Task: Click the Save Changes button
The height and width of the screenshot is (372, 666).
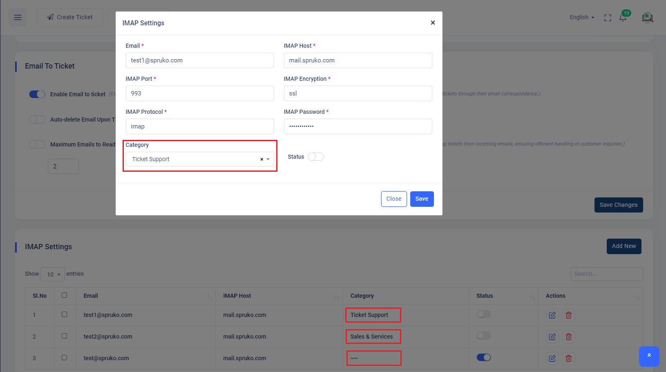Action: [x=619, y=205]
